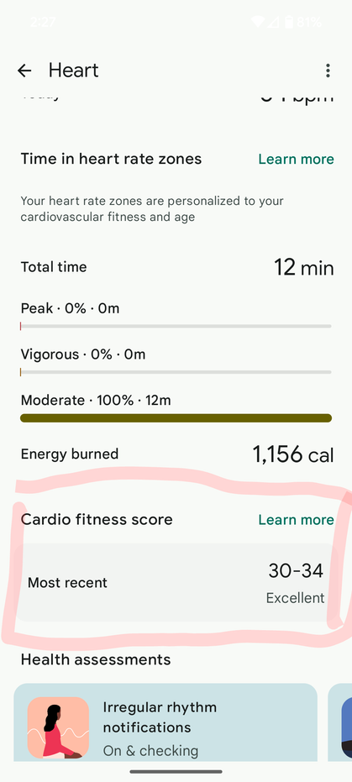This screenshot has height=782, width=352.
Task: Open Learn more for heart rate zones
Action: 297,159
